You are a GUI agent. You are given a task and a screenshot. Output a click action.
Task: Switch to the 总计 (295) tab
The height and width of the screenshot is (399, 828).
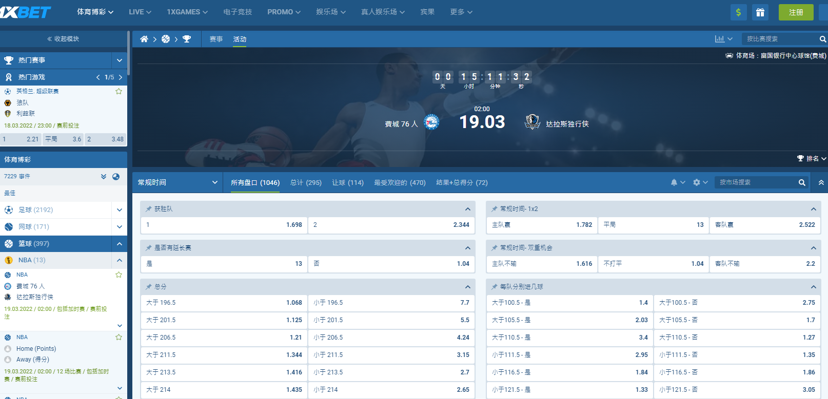click(306, 182)
